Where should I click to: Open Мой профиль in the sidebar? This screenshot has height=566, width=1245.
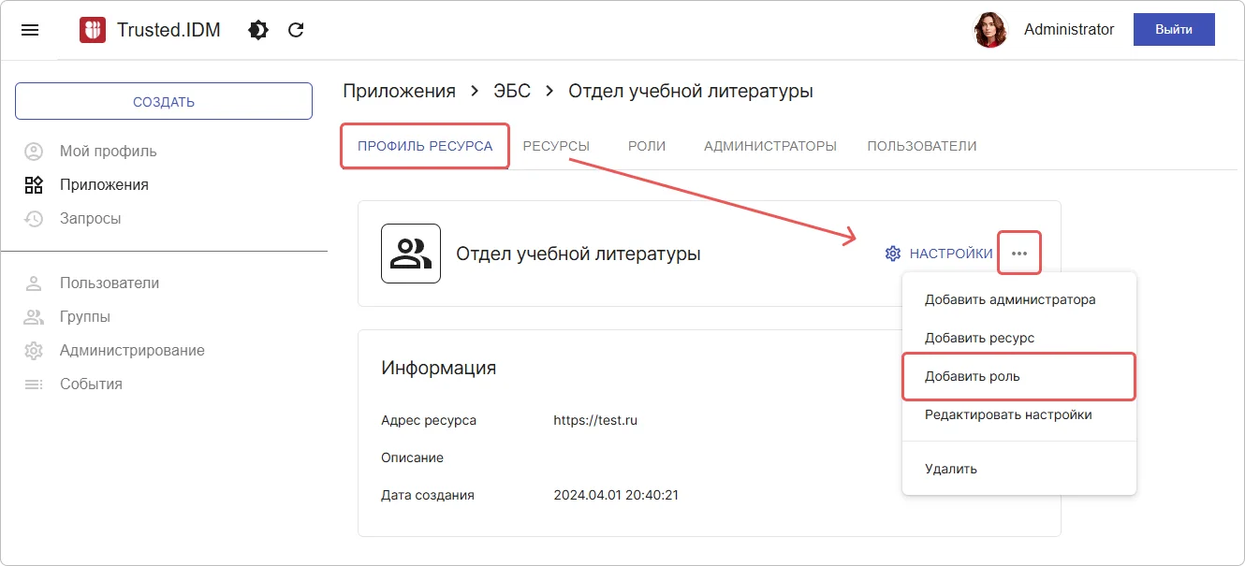point(108,151)
